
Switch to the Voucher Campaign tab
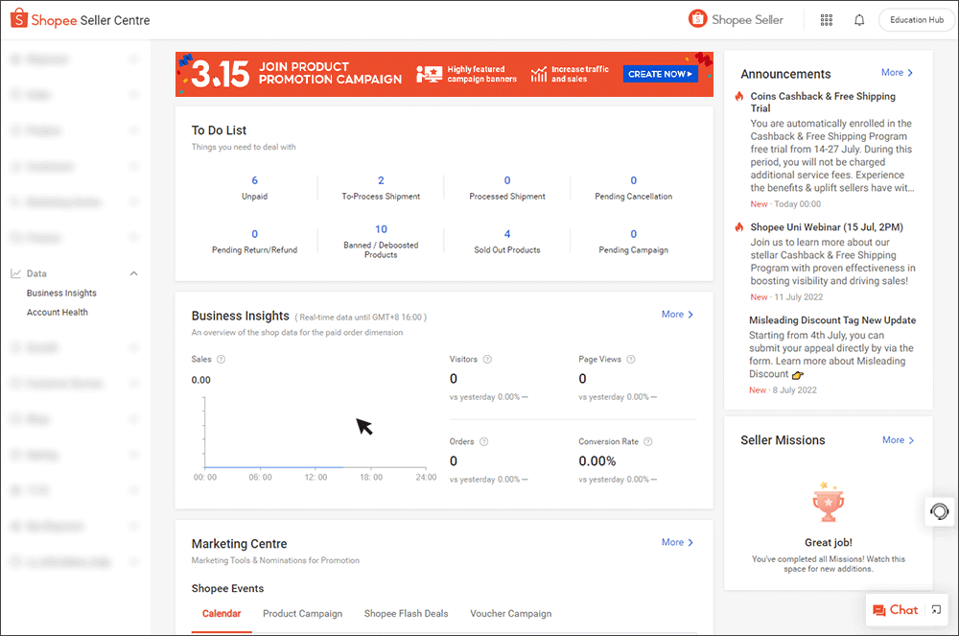pos(511,613)
